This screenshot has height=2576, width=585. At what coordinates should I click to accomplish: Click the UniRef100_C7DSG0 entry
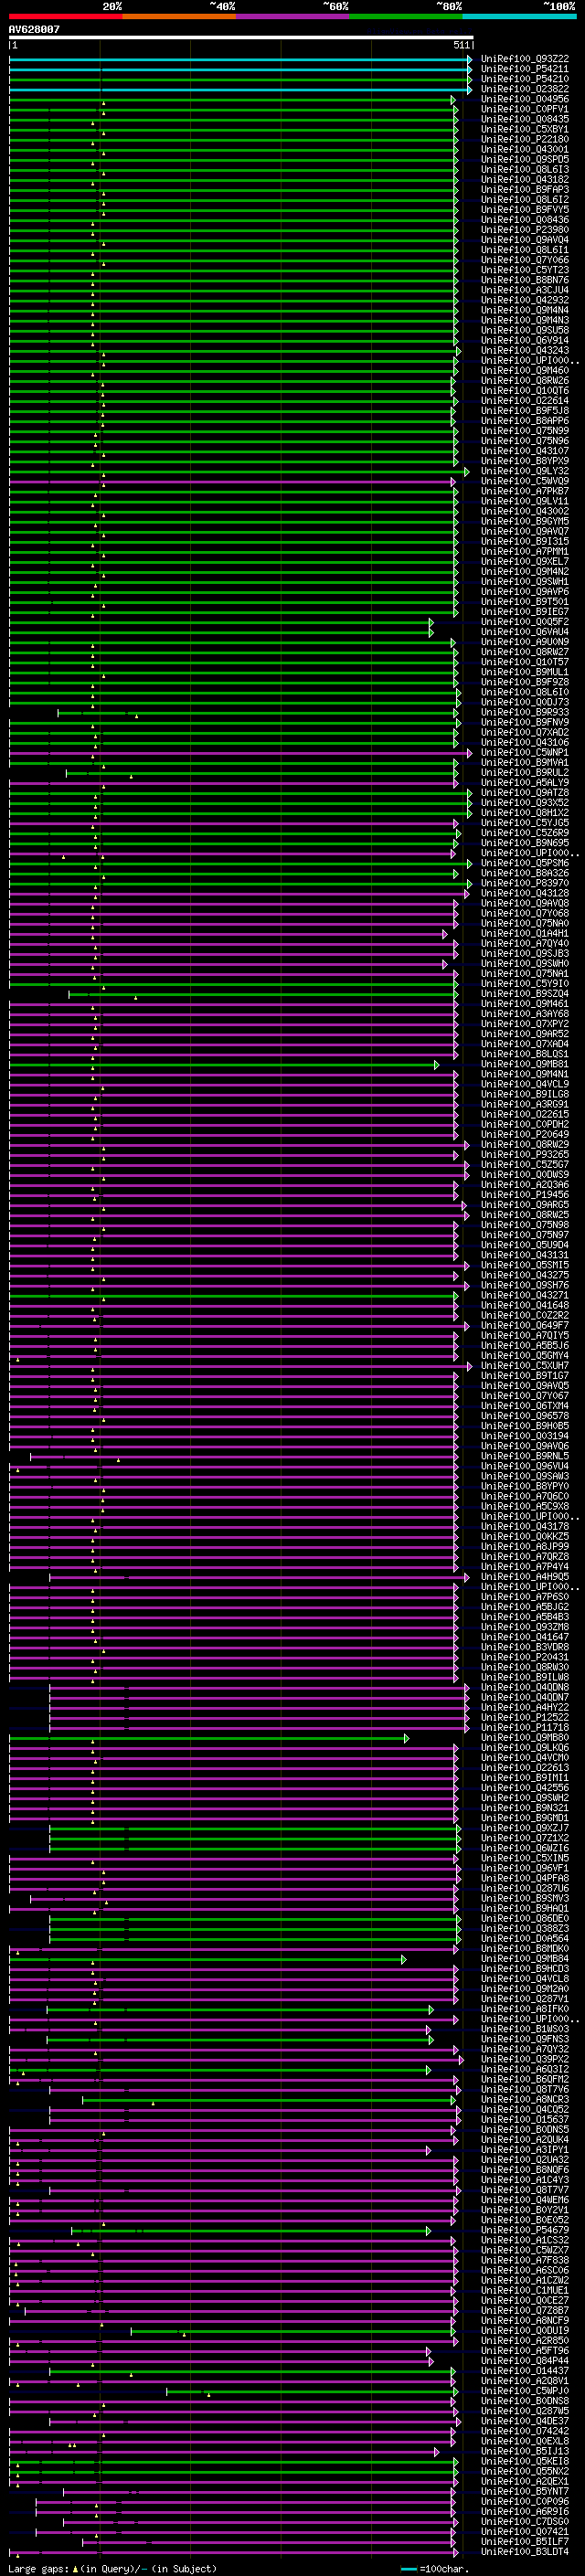[x=525, y=2521]
